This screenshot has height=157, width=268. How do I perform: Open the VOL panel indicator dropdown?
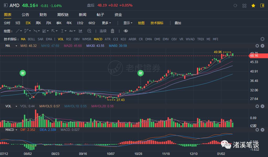click(16, 106)
